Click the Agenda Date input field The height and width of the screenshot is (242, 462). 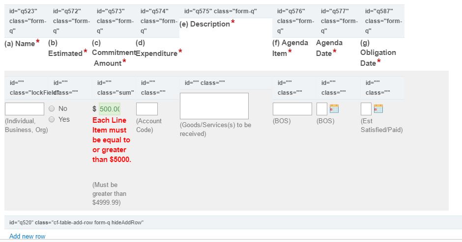click(322, 109)
